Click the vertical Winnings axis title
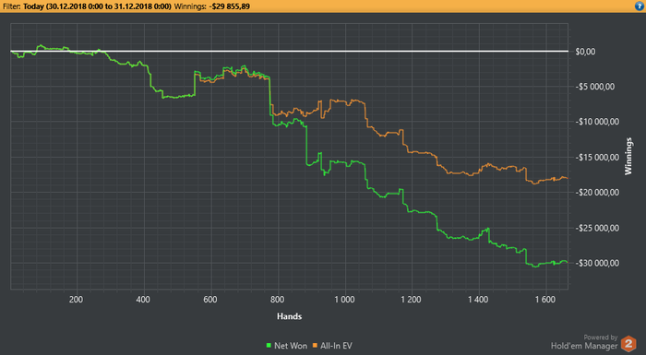 point(628,156)
